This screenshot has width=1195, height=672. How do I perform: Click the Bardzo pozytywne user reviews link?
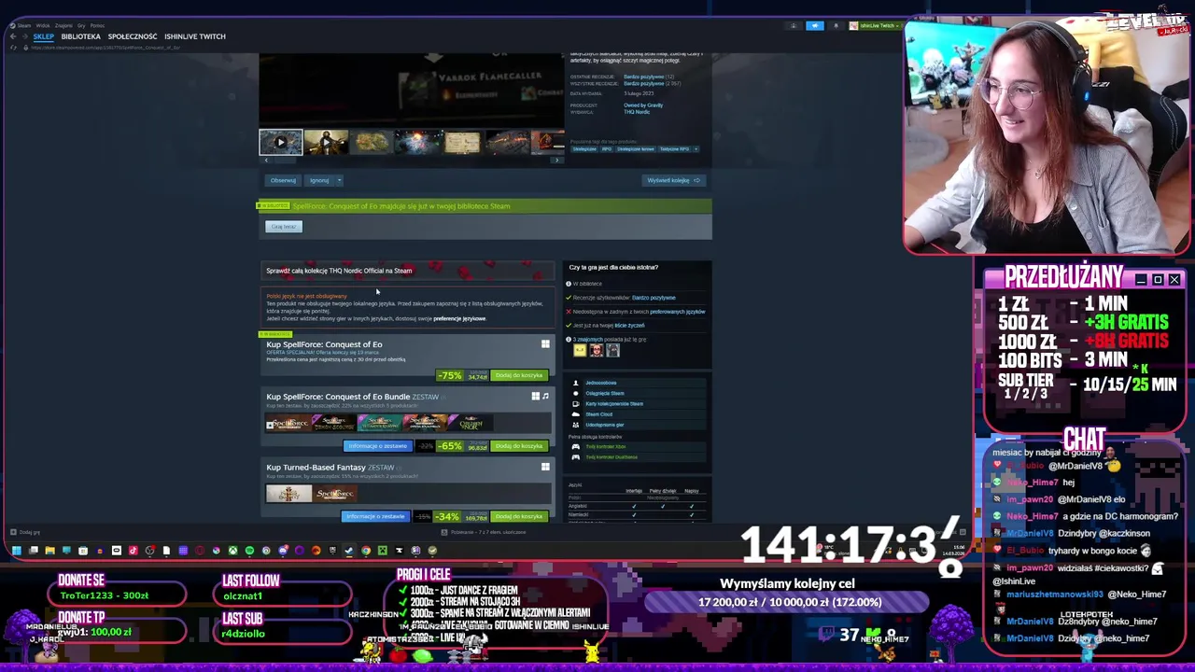point(654,298)
